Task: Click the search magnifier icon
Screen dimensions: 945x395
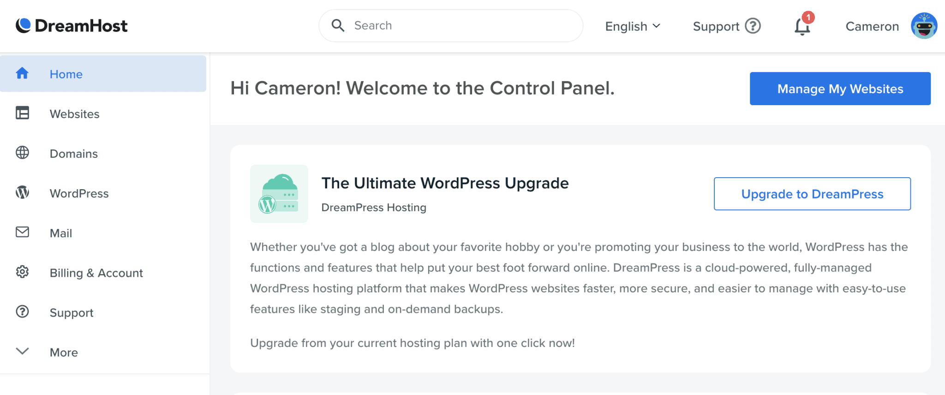Action: pyautogui.click(x=338, y=25)
